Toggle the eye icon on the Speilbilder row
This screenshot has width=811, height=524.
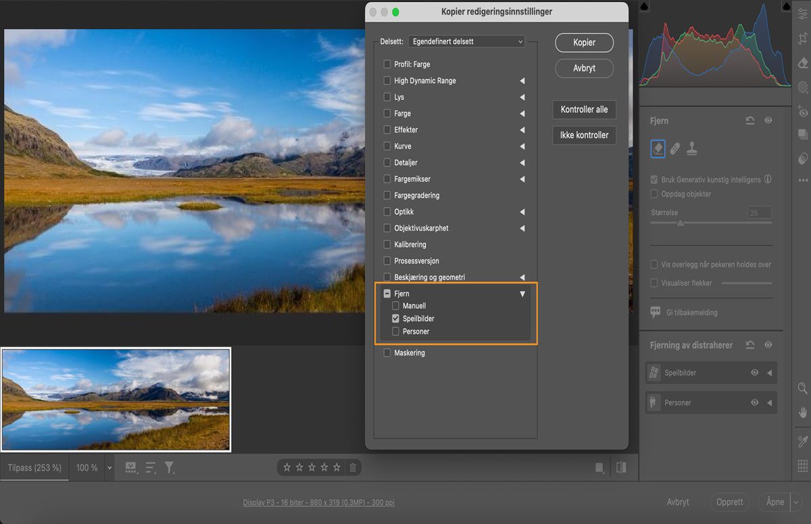[755, 373]
